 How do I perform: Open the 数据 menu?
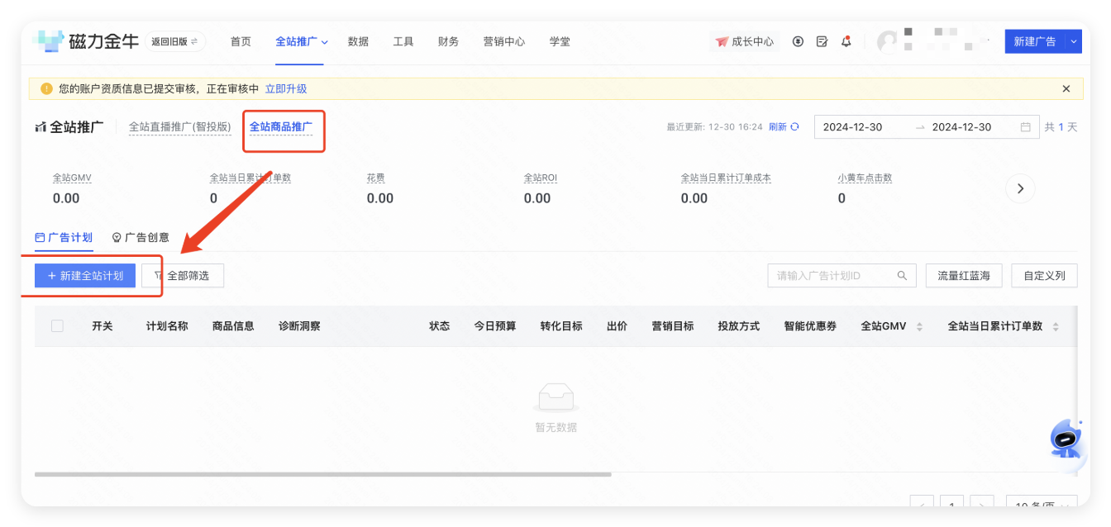point(358,41)
